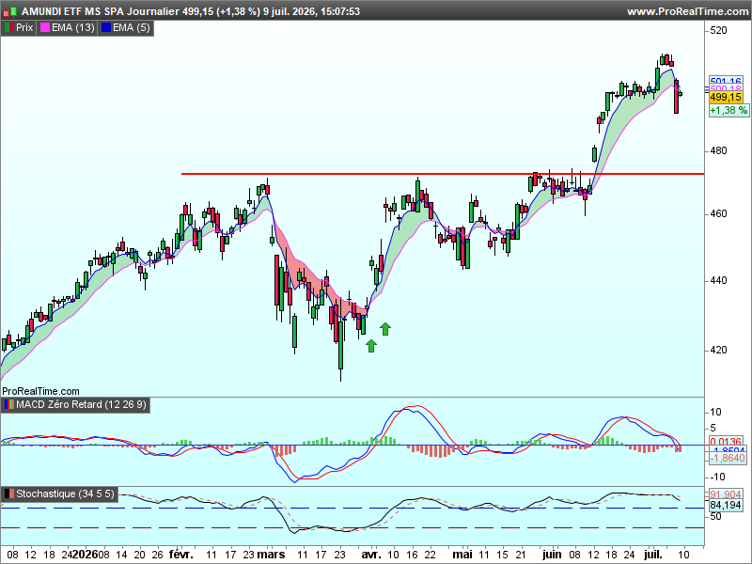Image resolution: width=752 pixels, height=564 pixels.
Task: Click the +1,38 % change tag
Action: 728,110
